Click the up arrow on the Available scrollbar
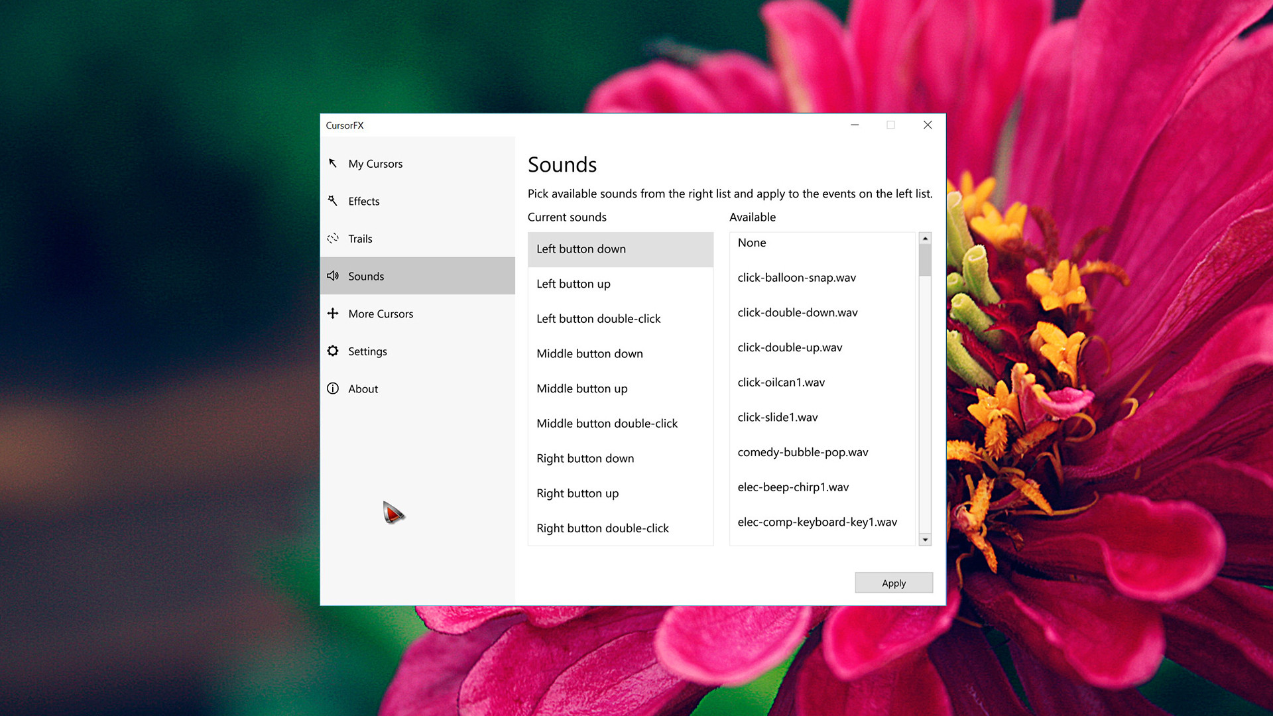Screen dimensions: 1273x716 [x=925, y=238]
